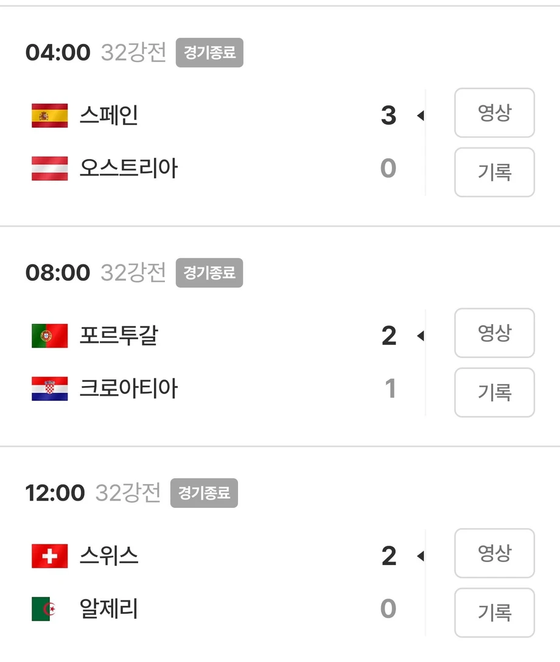This screenshot has height=662, width=560.
Task: Click the Spain flag icon
Action: click(50, 115)
